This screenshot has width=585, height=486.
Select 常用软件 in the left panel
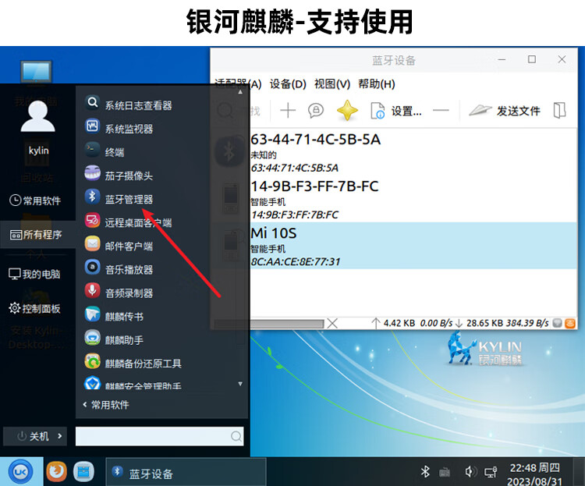pyautogui.click(x=35, y=200)
